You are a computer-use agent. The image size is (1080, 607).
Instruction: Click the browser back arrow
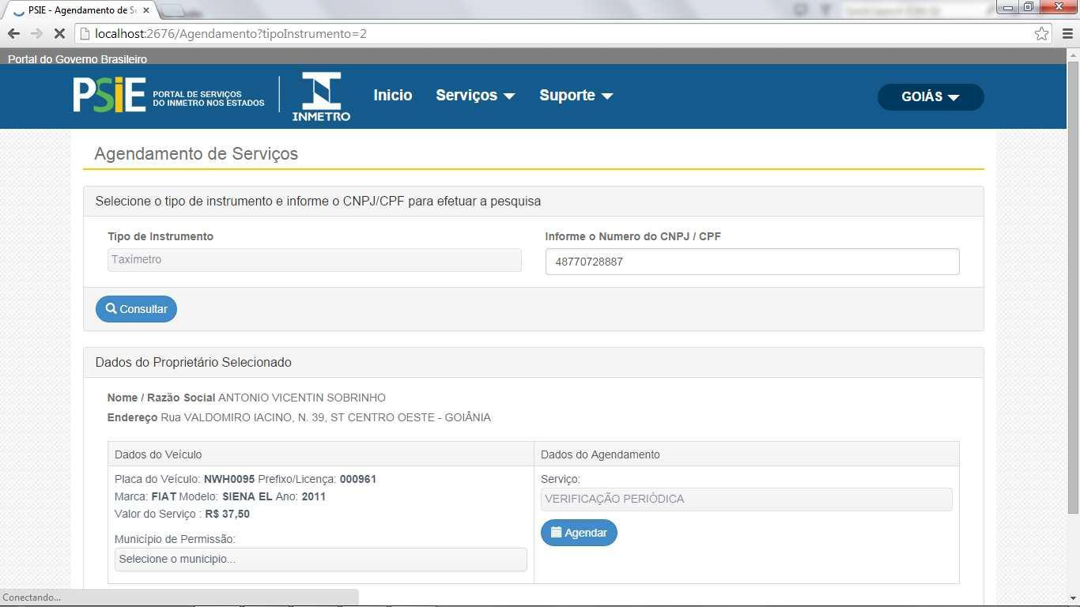[x=13, y=34]
